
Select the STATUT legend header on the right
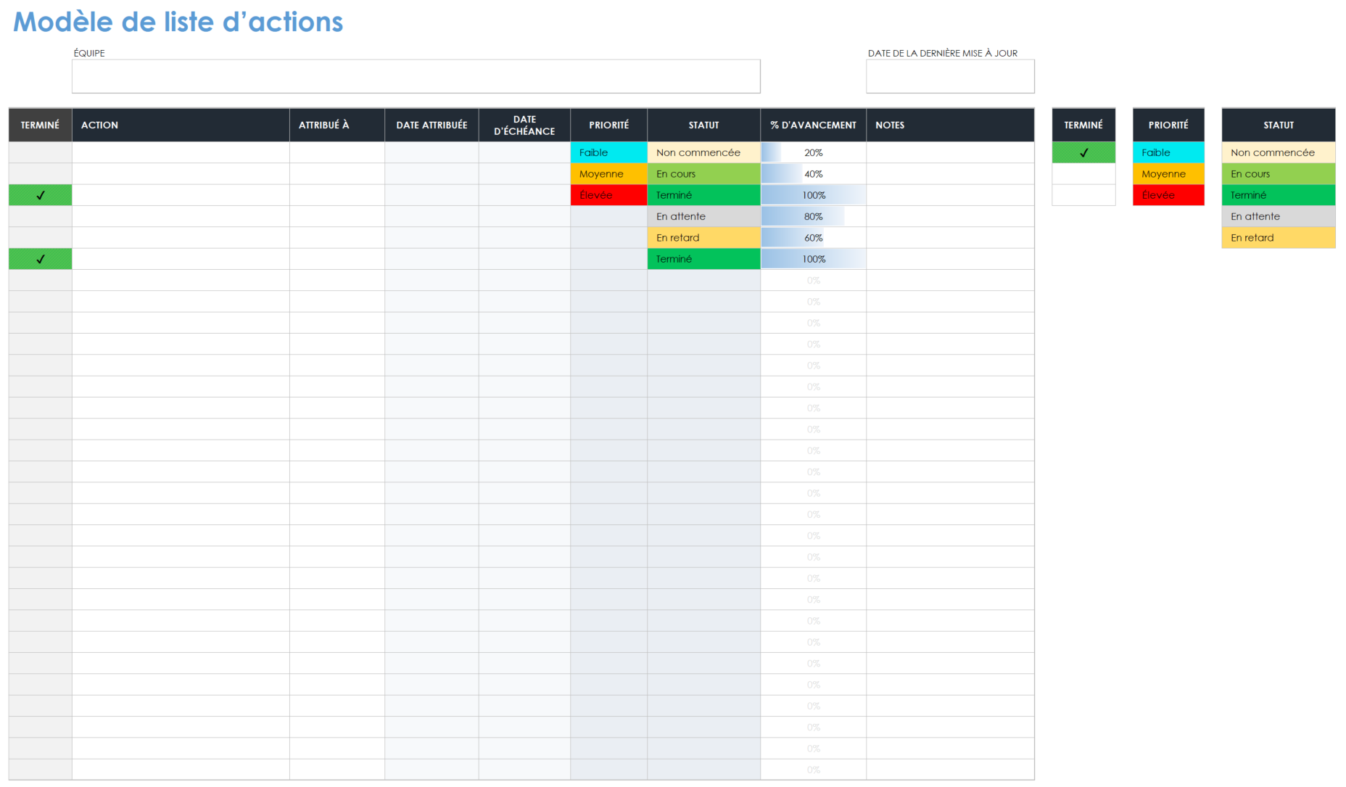[1278, 125]
